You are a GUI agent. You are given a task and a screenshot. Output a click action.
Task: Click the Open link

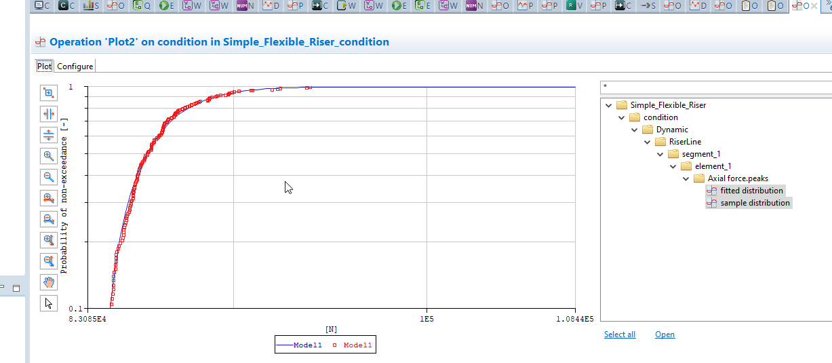coord(665,335)
